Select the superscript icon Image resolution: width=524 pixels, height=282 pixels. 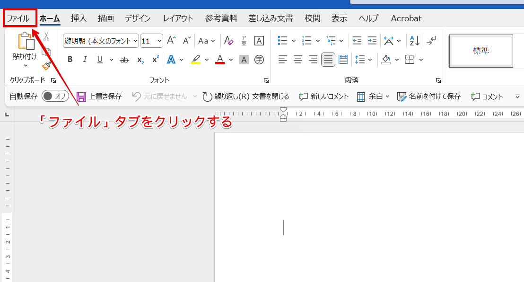pyautogui.click(x=155, y=60)
